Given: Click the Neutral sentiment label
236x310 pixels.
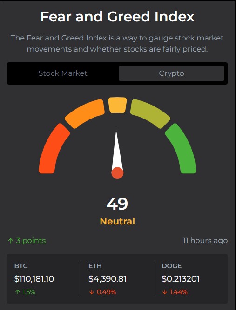Looking at the screenshot, I should (x=117, y=221).
